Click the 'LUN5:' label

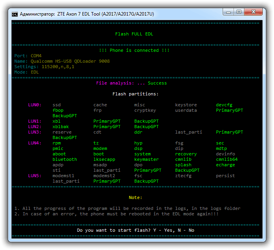coord(35,176)
